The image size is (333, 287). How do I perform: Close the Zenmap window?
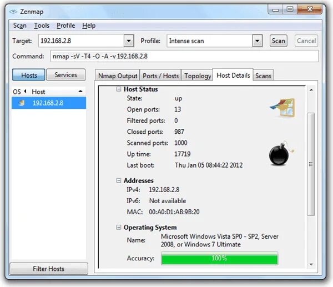[310, 9]
